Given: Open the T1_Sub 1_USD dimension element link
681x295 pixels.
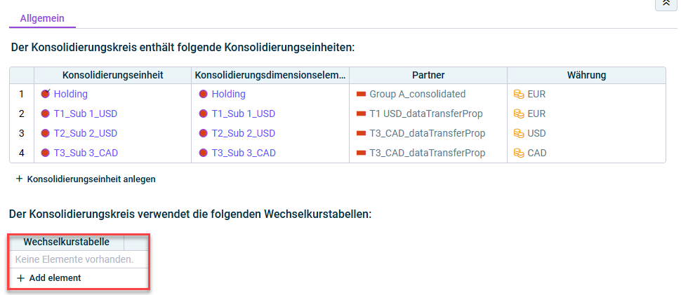Looking at the screenshot, I should [x=243, y=114].
